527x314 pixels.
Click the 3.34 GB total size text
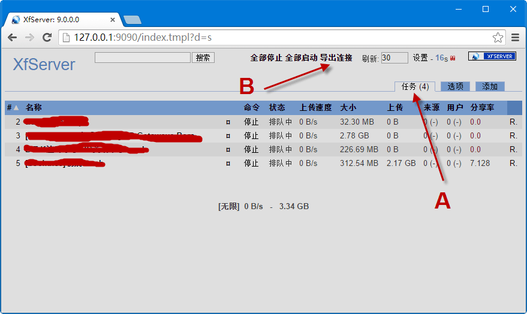point(294,207)
